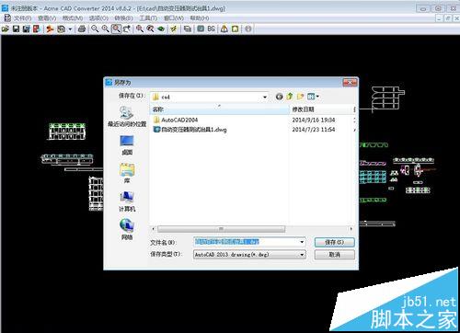Open the 保存类型 AutoCAD 2013 drawing dropdown
The image size is (460, 333).
click(249, 255)
